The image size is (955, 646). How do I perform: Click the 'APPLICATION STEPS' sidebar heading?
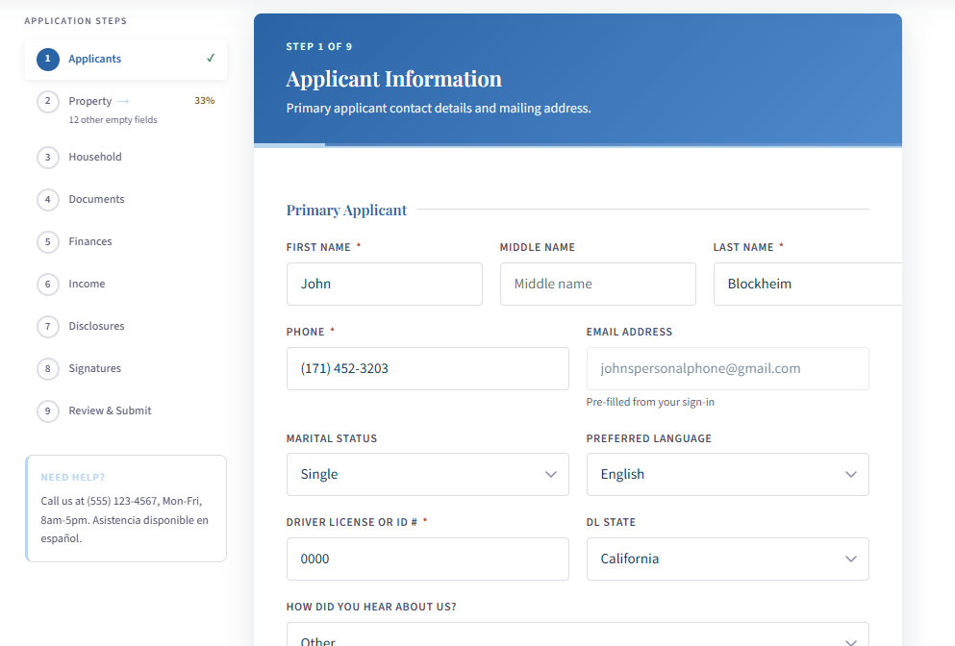pos(76,21)
